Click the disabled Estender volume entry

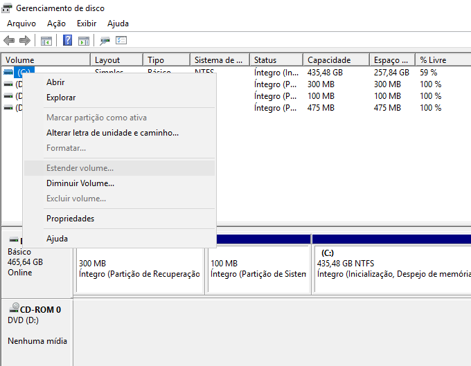[x=120, y=168]
